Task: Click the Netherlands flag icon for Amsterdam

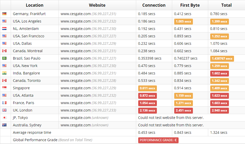Action: (x=4, y=29)
